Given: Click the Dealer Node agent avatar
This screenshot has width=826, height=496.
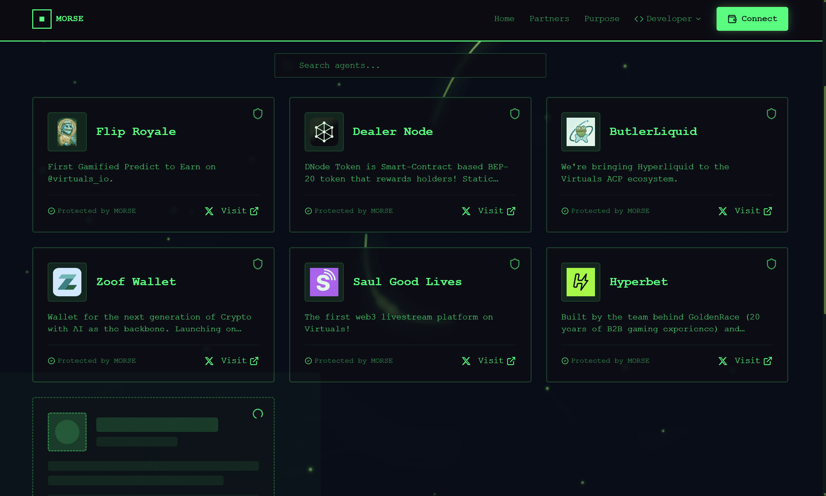Looking at the screenshot, I should click(323, 132).
